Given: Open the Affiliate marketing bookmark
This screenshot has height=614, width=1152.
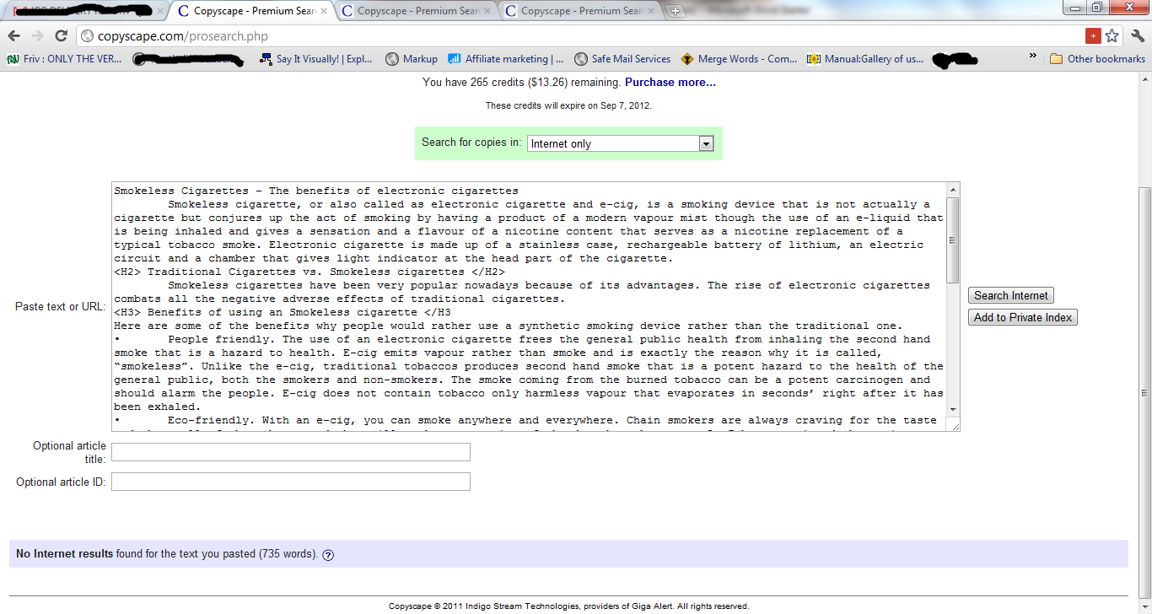Looking at the screenshot, I should pyautogui.click(x=506, y=59).
